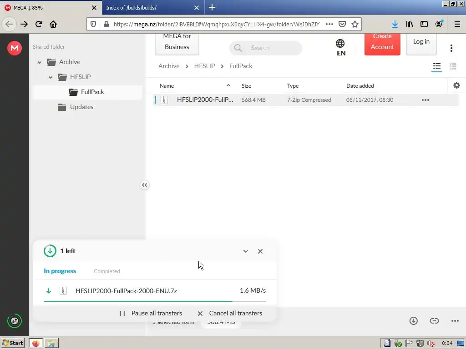Show site security padlock info
The height and width of the screenshot is (349, 466).
pyautogui.click(x=106, y=24)
